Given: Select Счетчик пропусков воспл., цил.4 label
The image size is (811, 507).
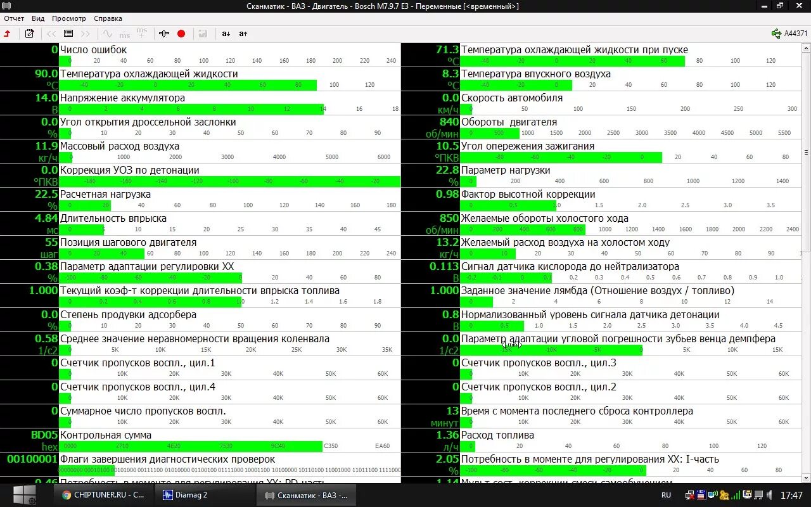Looking at the screenshot, I should coord(137,387).
